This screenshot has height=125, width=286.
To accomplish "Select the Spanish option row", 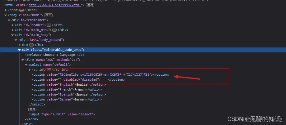I will coord(69,95).
